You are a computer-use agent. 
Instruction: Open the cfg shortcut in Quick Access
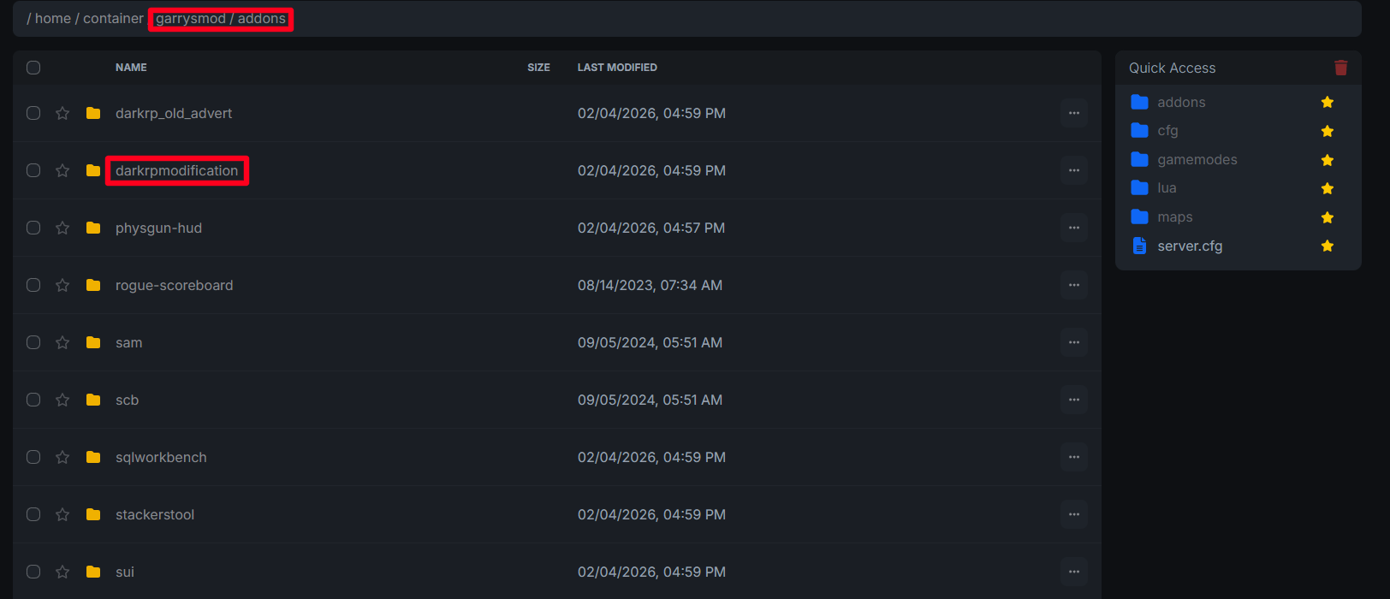(x=1167, y=131)
